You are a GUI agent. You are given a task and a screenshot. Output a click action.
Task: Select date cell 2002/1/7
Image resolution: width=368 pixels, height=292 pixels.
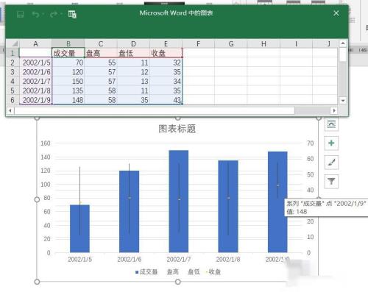35,81
